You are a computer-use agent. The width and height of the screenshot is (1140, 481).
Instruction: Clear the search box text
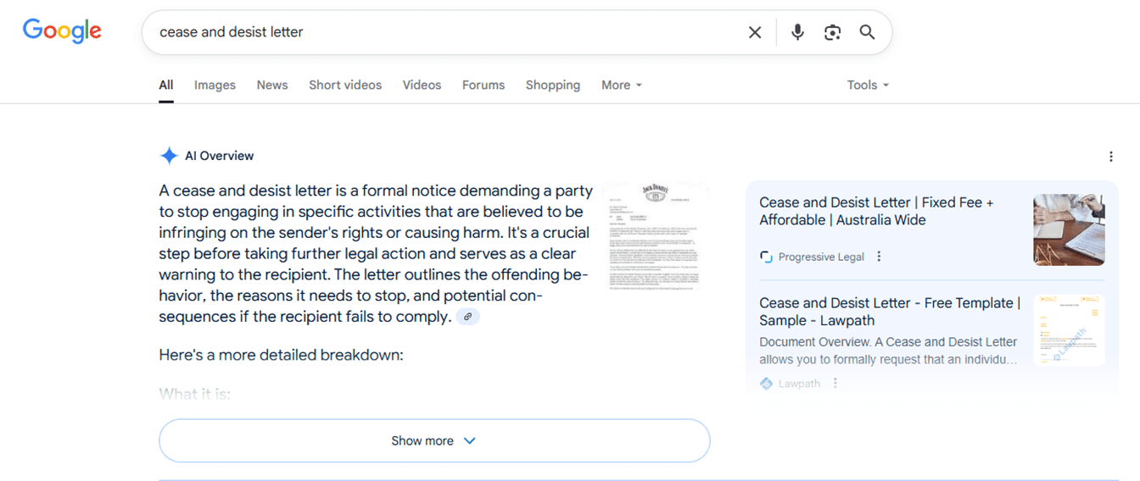pos(754,32)
